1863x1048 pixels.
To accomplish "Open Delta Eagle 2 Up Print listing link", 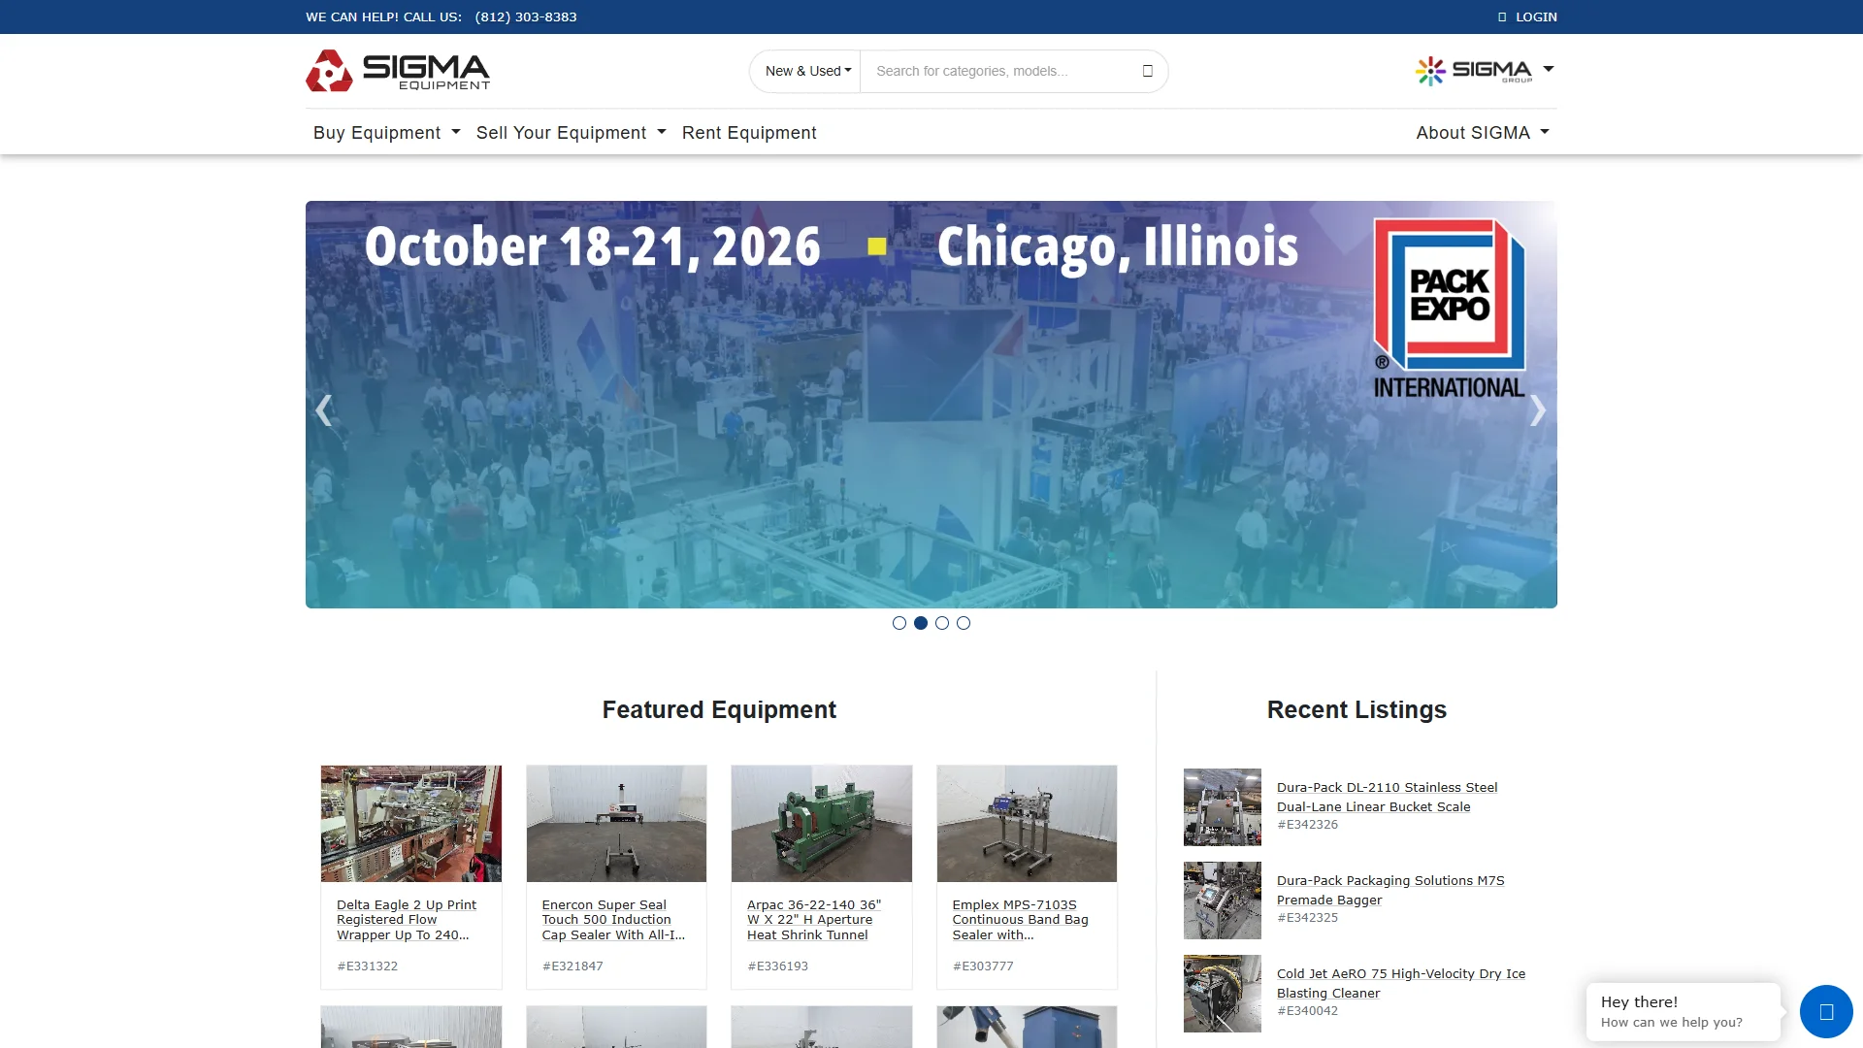I will 407,920.
